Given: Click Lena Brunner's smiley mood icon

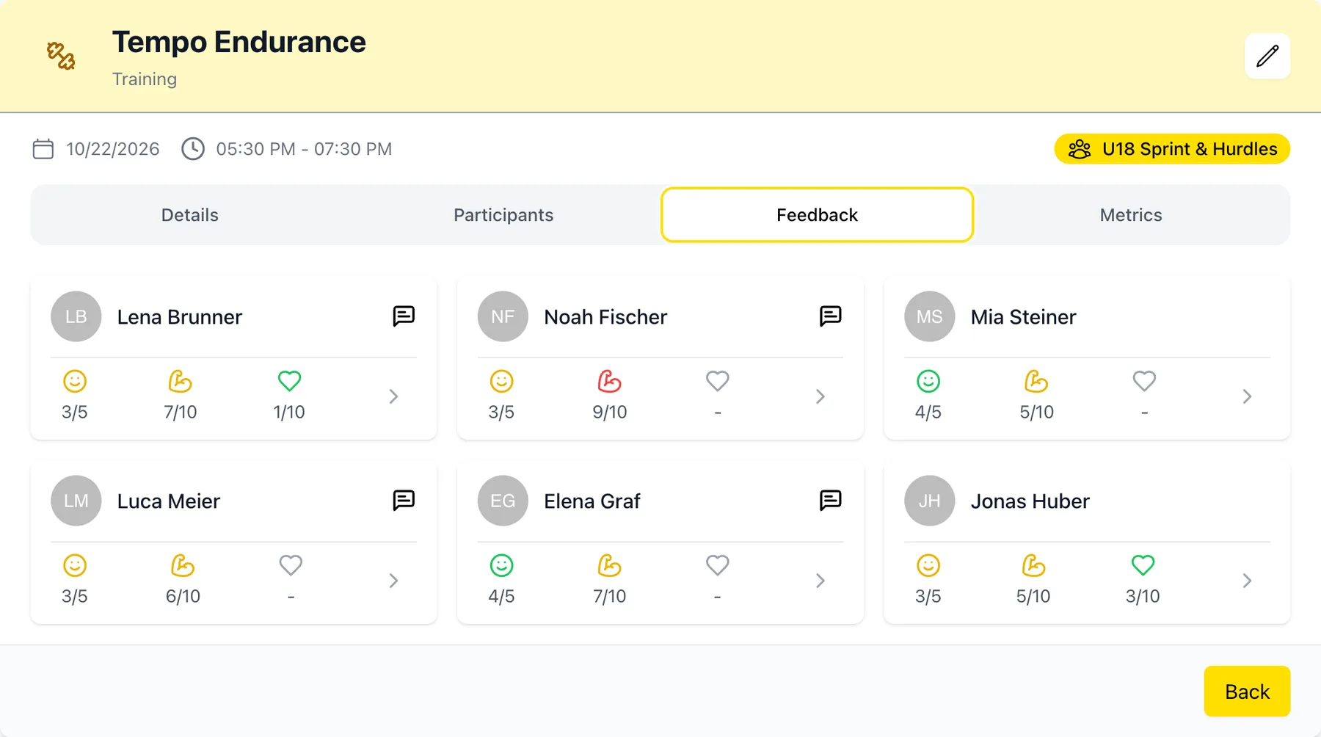Looking at the screenshot, I should coord(75,381).
